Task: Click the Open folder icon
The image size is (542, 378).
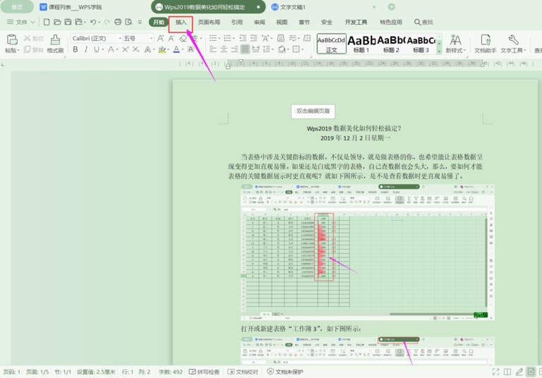Action: 57,22
